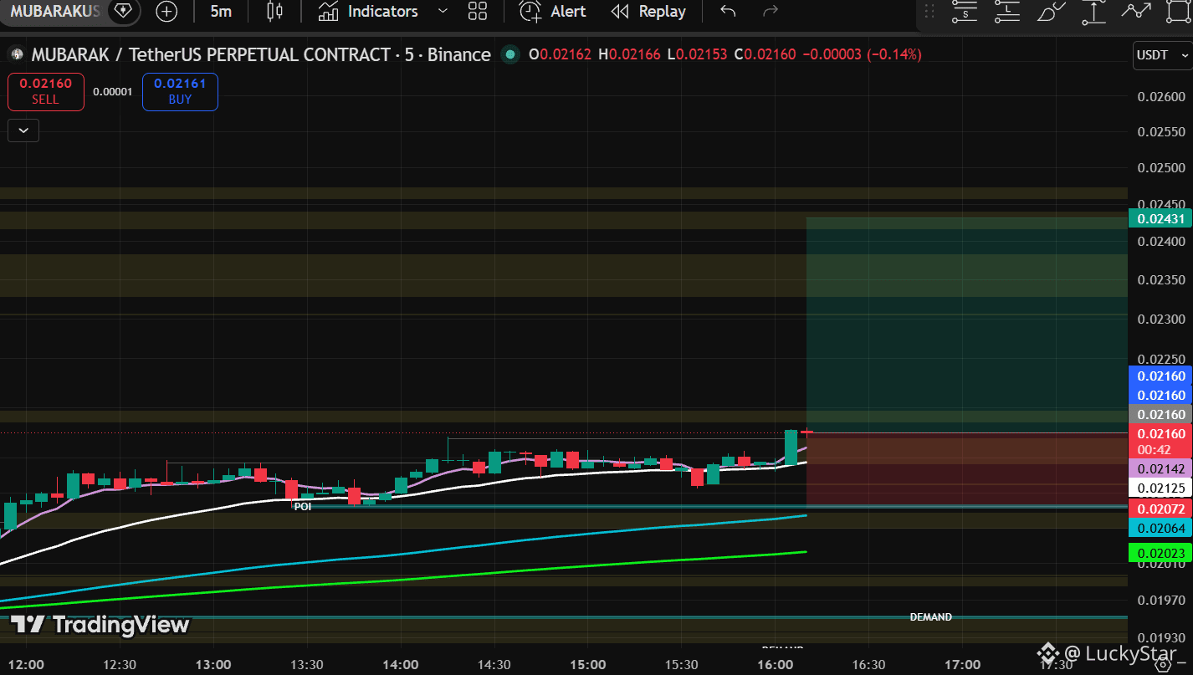Redo the last chart action
This screenshot has height=675, width=1193.
click(771, 12)
